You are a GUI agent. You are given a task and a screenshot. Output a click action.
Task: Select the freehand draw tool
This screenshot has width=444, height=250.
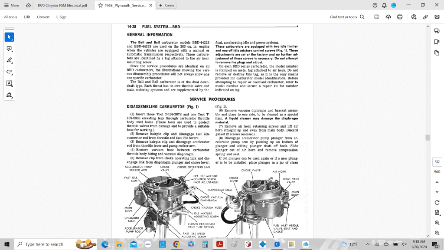pos(9,72)
